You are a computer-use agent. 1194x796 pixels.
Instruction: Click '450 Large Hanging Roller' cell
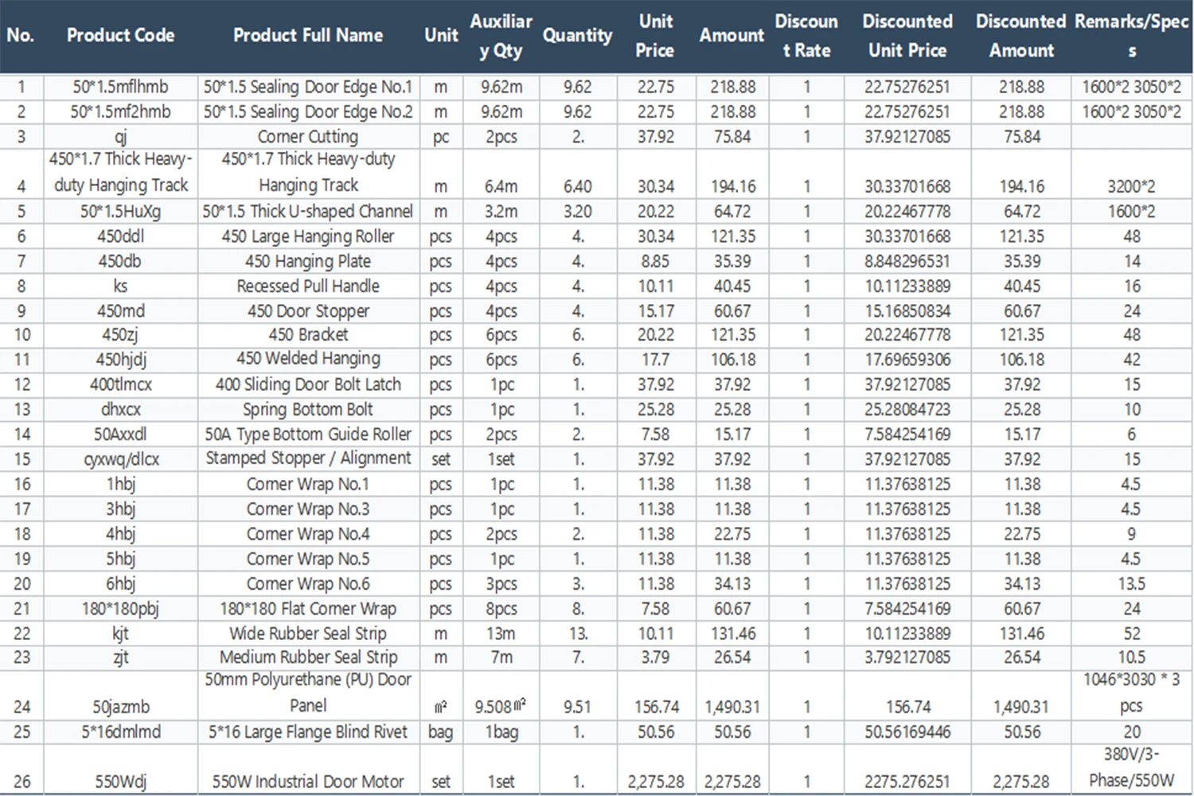308,236
